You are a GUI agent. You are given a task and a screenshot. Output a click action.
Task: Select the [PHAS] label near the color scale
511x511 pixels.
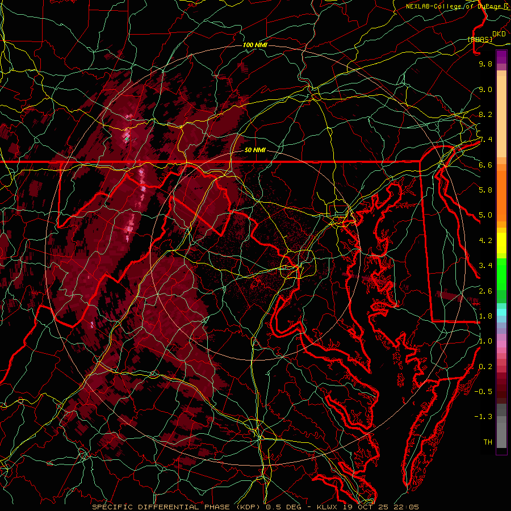point(480,39)
